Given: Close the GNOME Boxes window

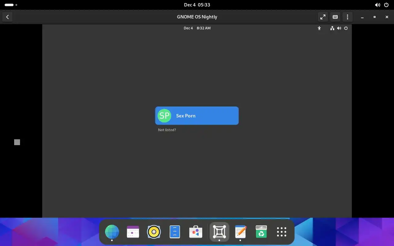Looking at the screenshot, I should [387, 17].
